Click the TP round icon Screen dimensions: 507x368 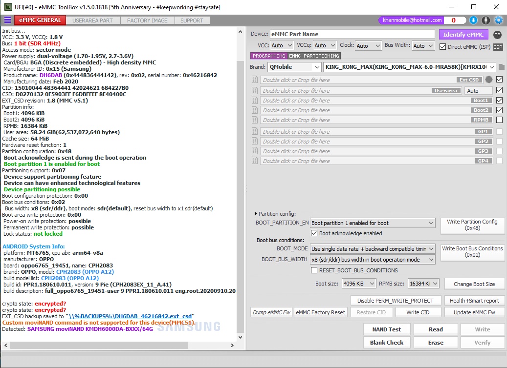[497, 35]
